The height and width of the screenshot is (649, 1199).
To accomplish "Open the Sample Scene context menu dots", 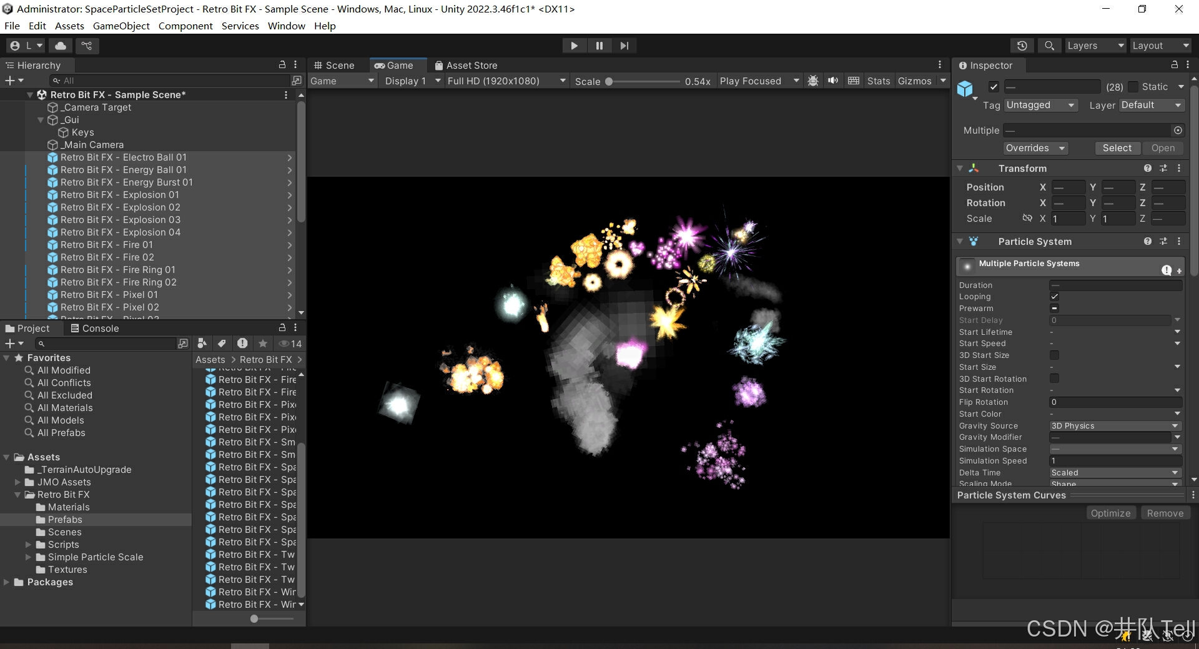I will pyautogui.click(x=286, y=95).
